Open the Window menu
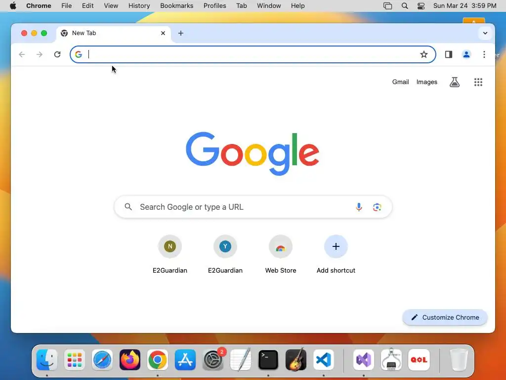Image resolution: width=506 pixels, height=380 pixels. 269,6
